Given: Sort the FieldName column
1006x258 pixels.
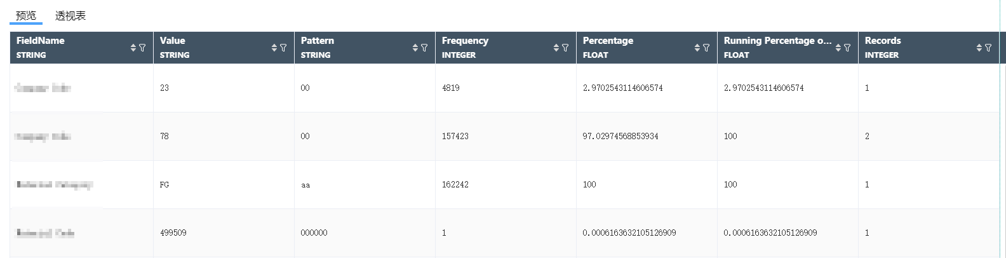Looking at the screenshot, I should coord(133,48).
